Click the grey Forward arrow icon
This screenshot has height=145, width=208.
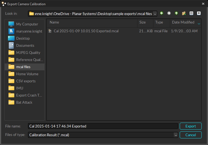169,13
